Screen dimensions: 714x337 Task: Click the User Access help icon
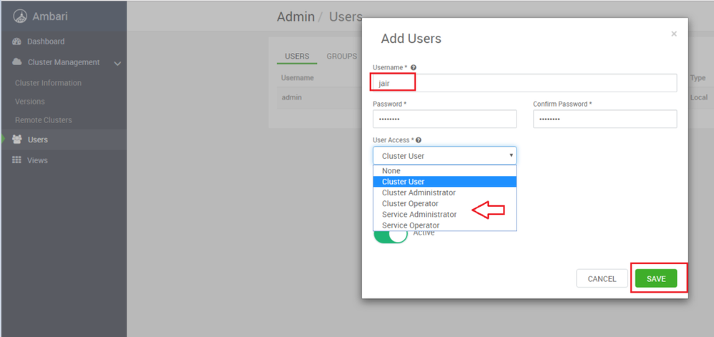pos(418,140)
